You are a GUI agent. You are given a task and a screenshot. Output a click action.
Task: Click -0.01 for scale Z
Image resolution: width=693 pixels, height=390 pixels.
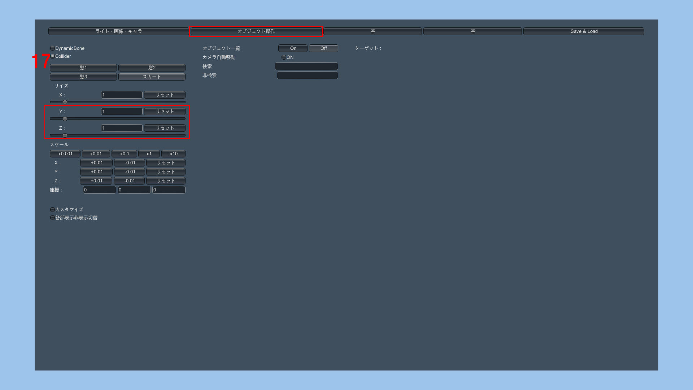pyautogui.click(x=129, y=181)
